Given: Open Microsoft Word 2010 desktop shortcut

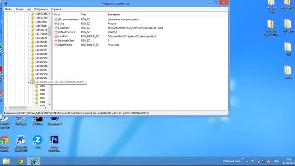Looking at the screenshot, I should 21,143.
